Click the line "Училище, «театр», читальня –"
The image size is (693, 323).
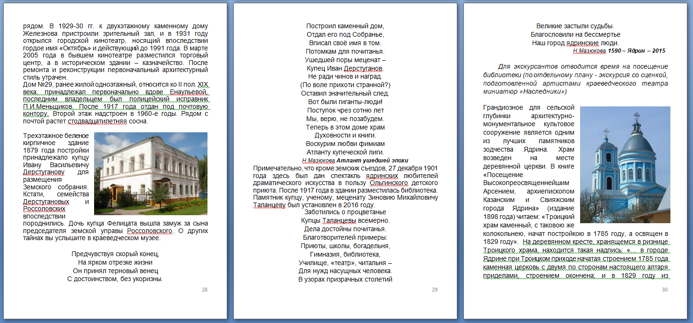tap(345, 262)
